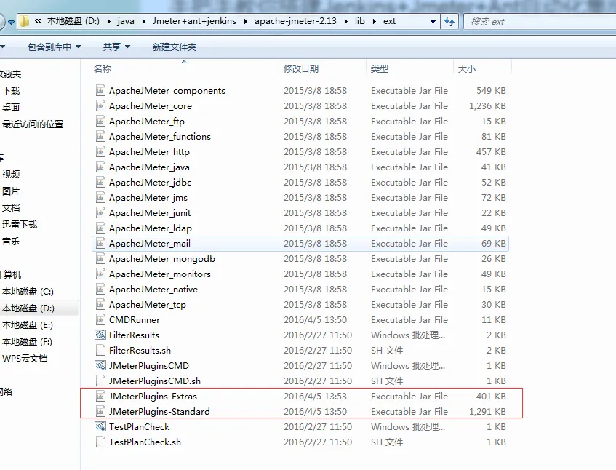Click the ApacheJMeter_monitors jar file icon
This screenshot has height=470, width=616.
100,274
